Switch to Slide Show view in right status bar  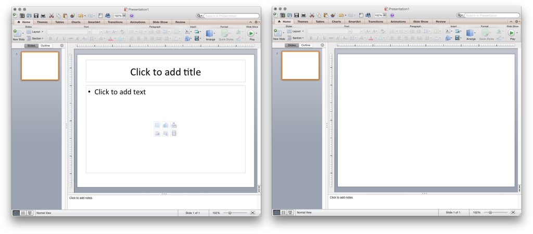[290, 213]
